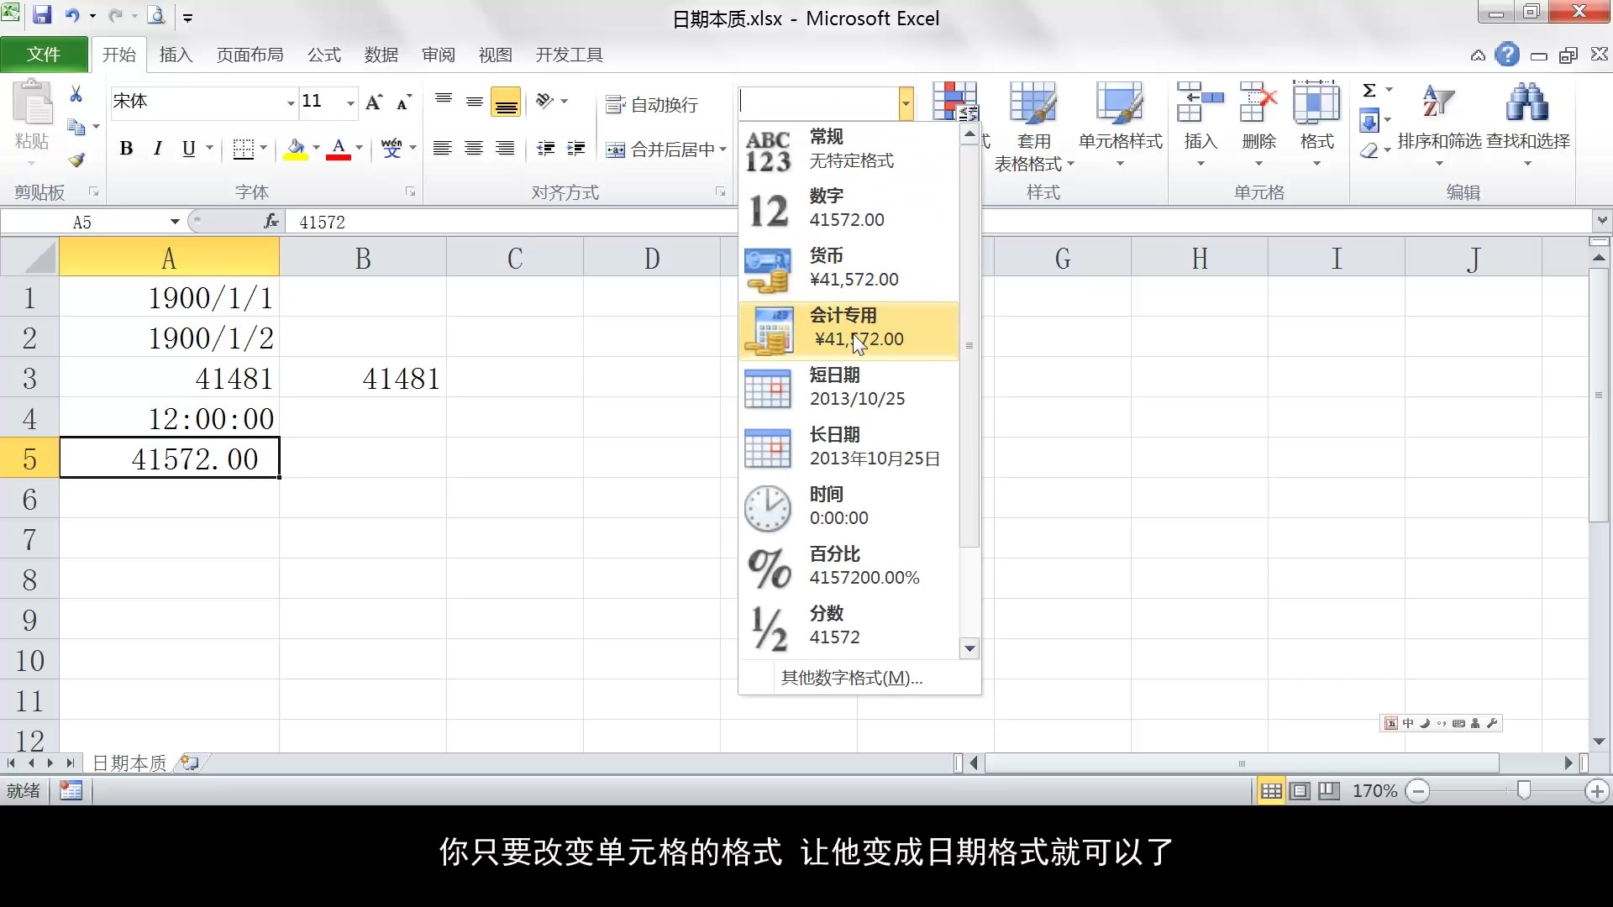The height and width of the screenshot is (907, 1613).
Task: Open the font size 11 dropdown
Action: coord(350,102)
